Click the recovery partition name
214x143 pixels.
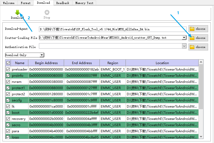point(19,119)
